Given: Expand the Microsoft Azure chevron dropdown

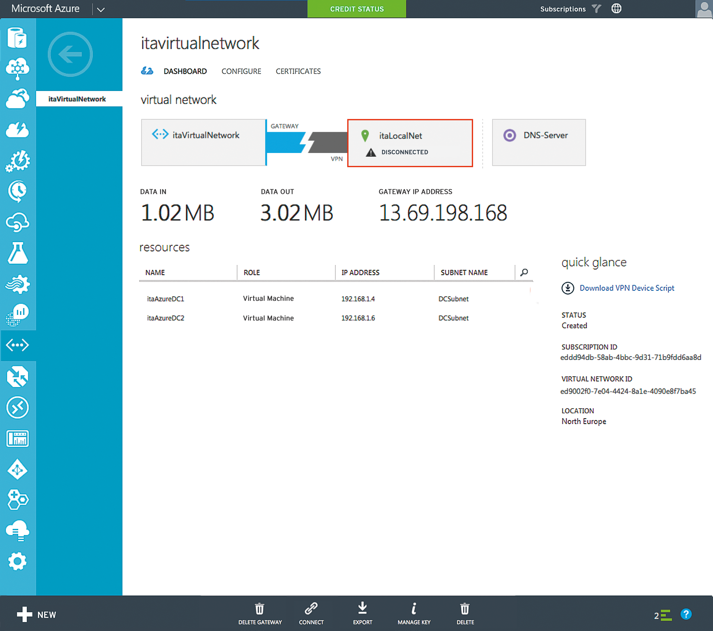Looking at the screenshot, I should 101,9.
